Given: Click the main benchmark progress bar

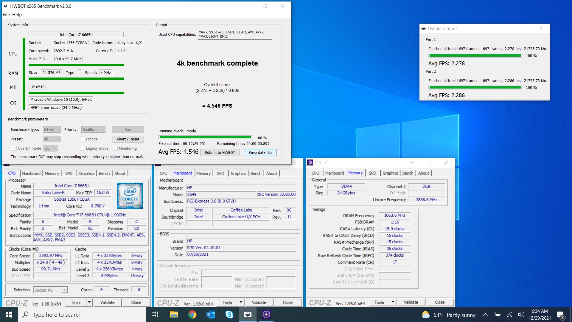Looking at the screenshot, I should (205, 137).
